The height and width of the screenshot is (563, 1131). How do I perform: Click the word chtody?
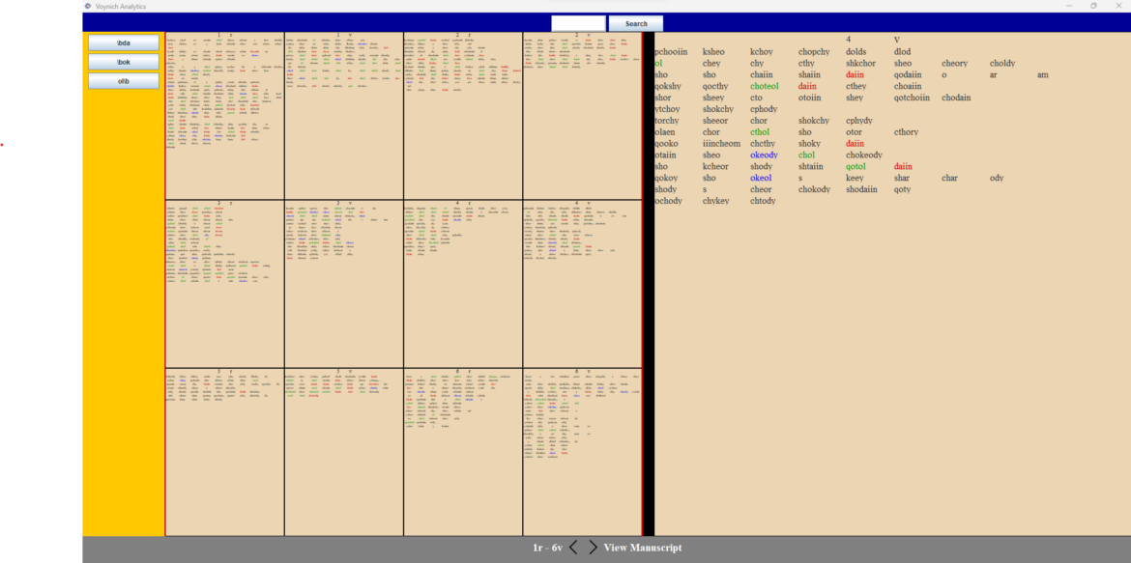click(x=763, y=201)
